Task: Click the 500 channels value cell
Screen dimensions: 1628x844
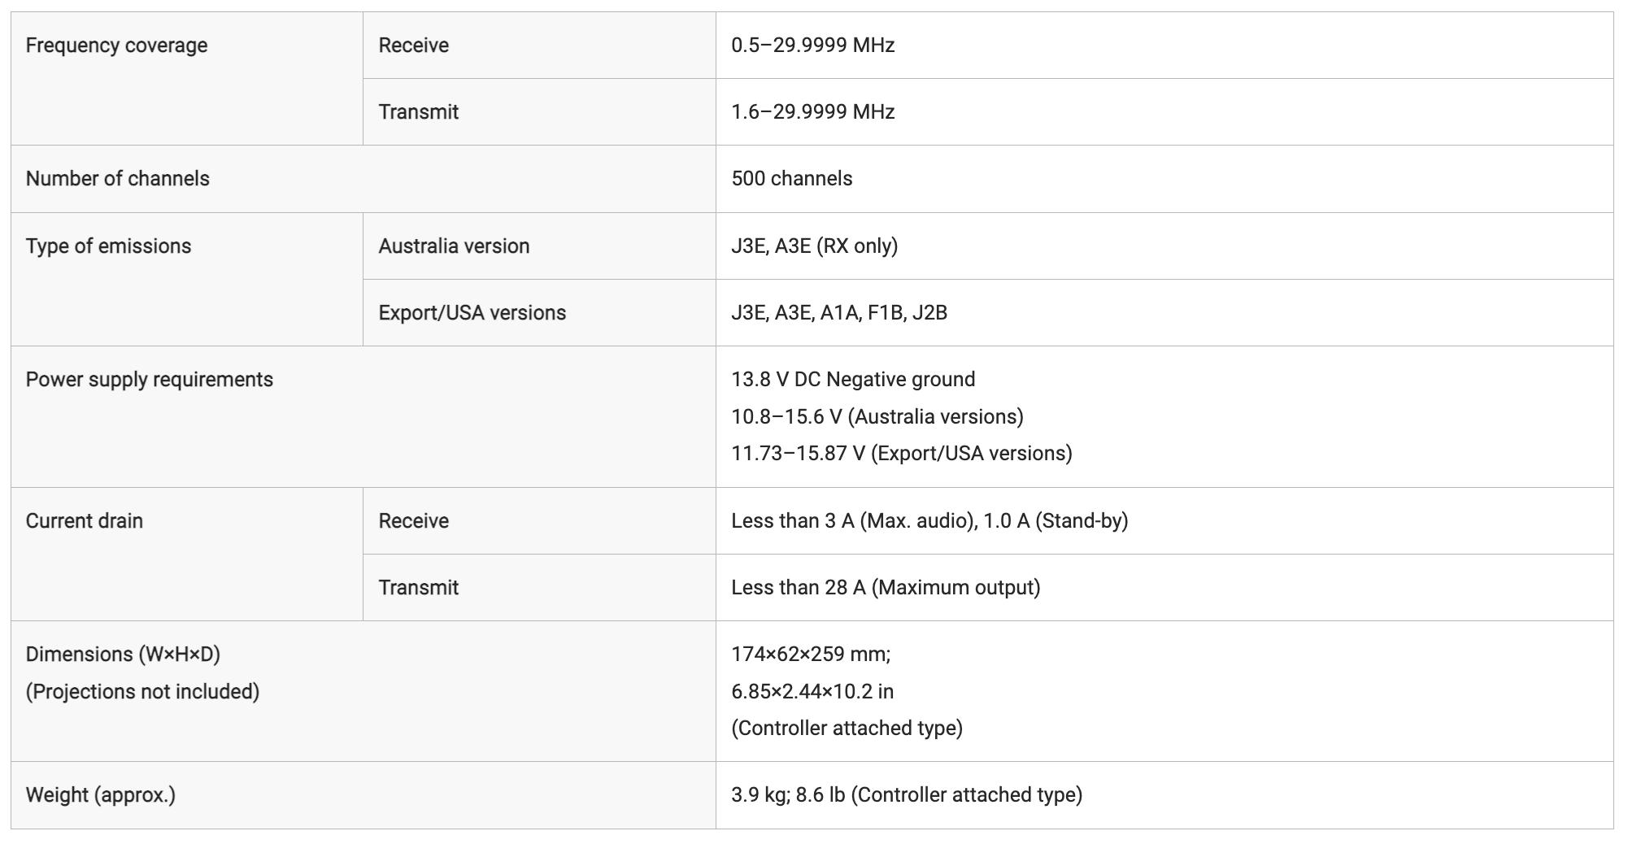Action: pos(792,179)
